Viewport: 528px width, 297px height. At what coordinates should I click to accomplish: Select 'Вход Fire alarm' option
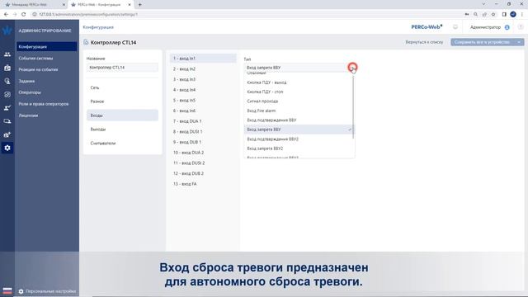[x=299, y=111]
